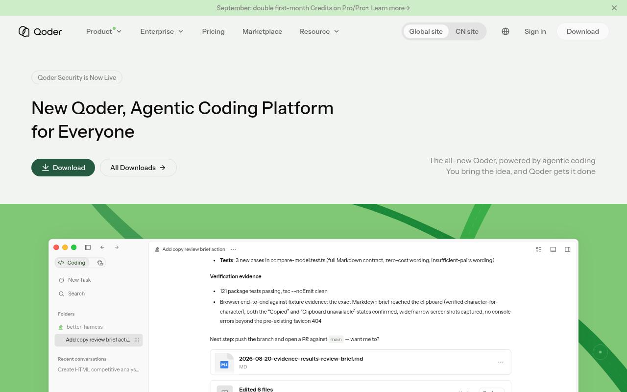
Task: Expand the Product dropdown menu
Action: click(x=104, y=31)
